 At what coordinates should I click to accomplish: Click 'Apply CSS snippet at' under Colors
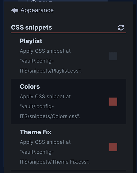pos(45,97)
